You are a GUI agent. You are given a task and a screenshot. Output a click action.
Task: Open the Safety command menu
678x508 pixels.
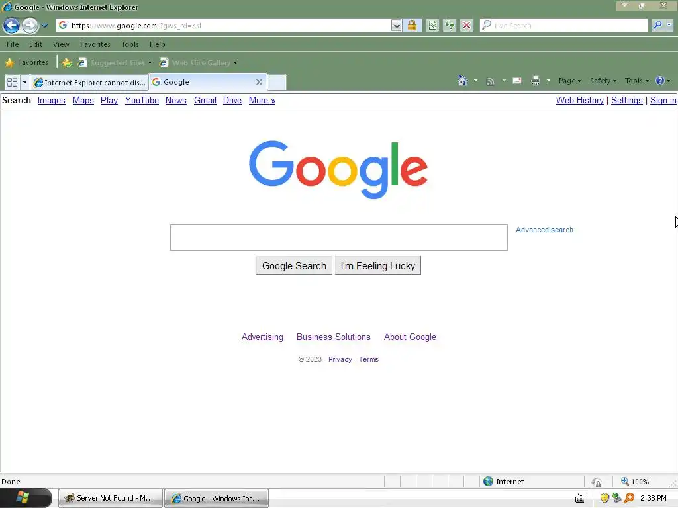[x=603, y=81]
